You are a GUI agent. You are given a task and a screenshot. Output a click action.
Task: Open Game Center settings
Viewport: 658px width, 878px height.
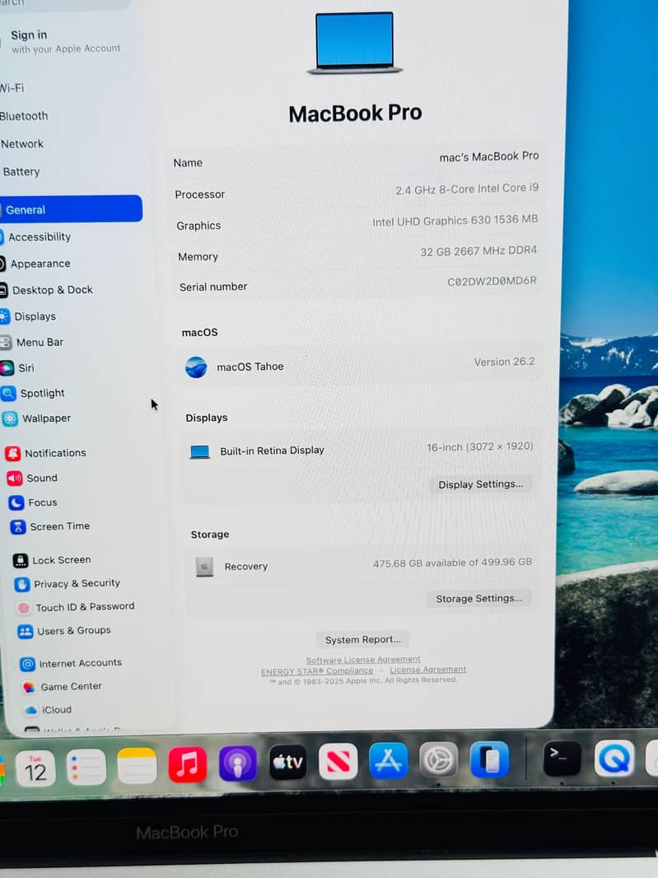coord(62,686)
